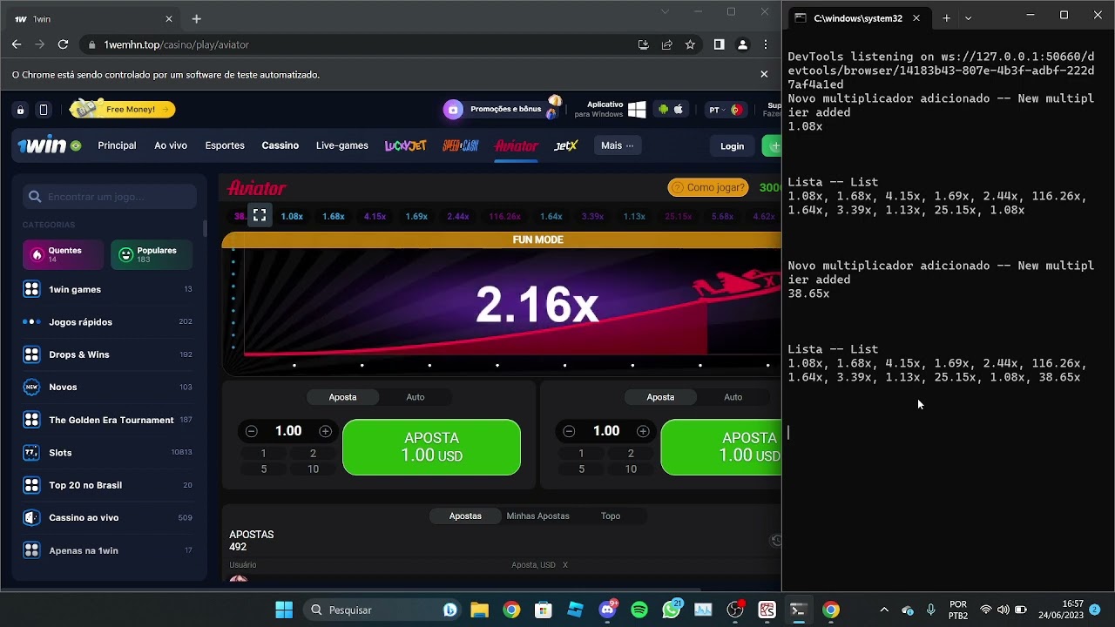This screenshot has width=1115, height=627.
Task: Open the Cassino ao vivo category
Action: pyautogui.click(x=108, y=517)
